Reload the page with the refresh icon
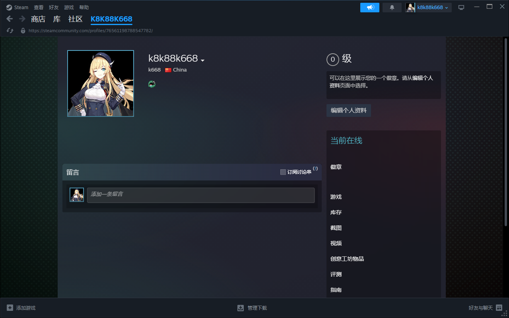This screenshot has height=318, width=509. (x=10, y=31)
